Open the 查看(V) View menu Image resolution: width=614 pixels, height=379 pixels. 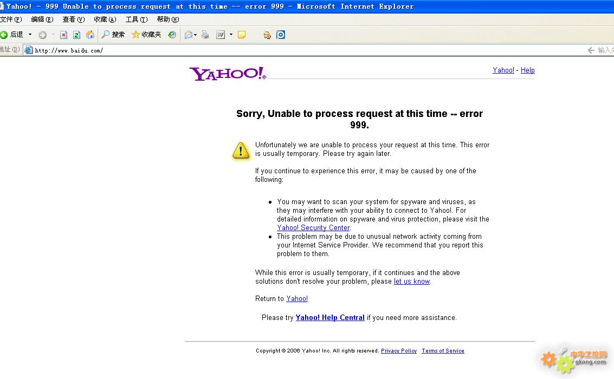coord(74,19)
